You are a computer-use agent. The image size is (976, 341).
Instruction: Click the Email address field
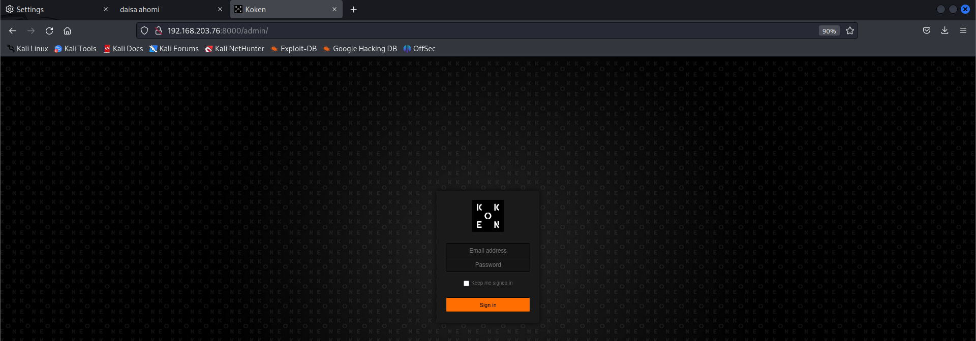pyautogui.click(x=488, y=251)
